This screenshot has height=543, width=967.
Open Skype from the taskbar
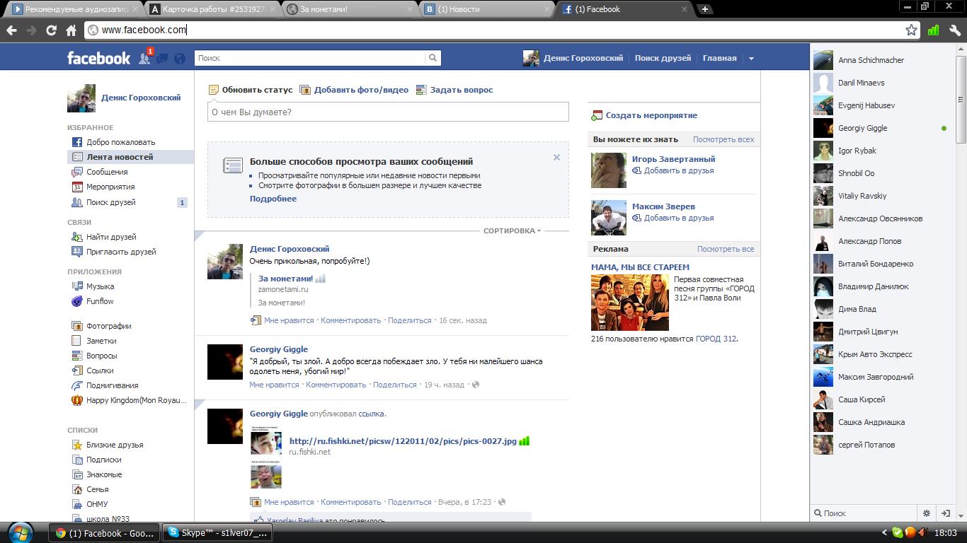[x=217, y=533]
